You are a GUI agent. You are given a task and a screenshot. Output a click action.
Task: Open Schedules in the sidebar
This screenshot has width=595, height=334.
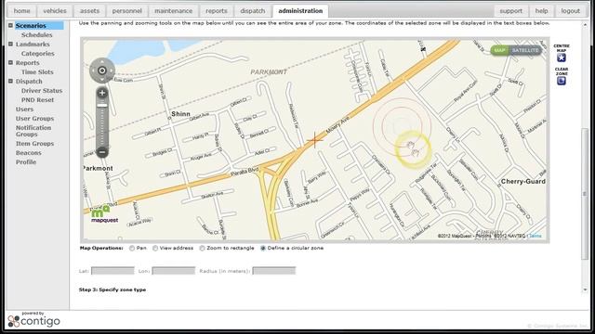click(x=37, y=35)
